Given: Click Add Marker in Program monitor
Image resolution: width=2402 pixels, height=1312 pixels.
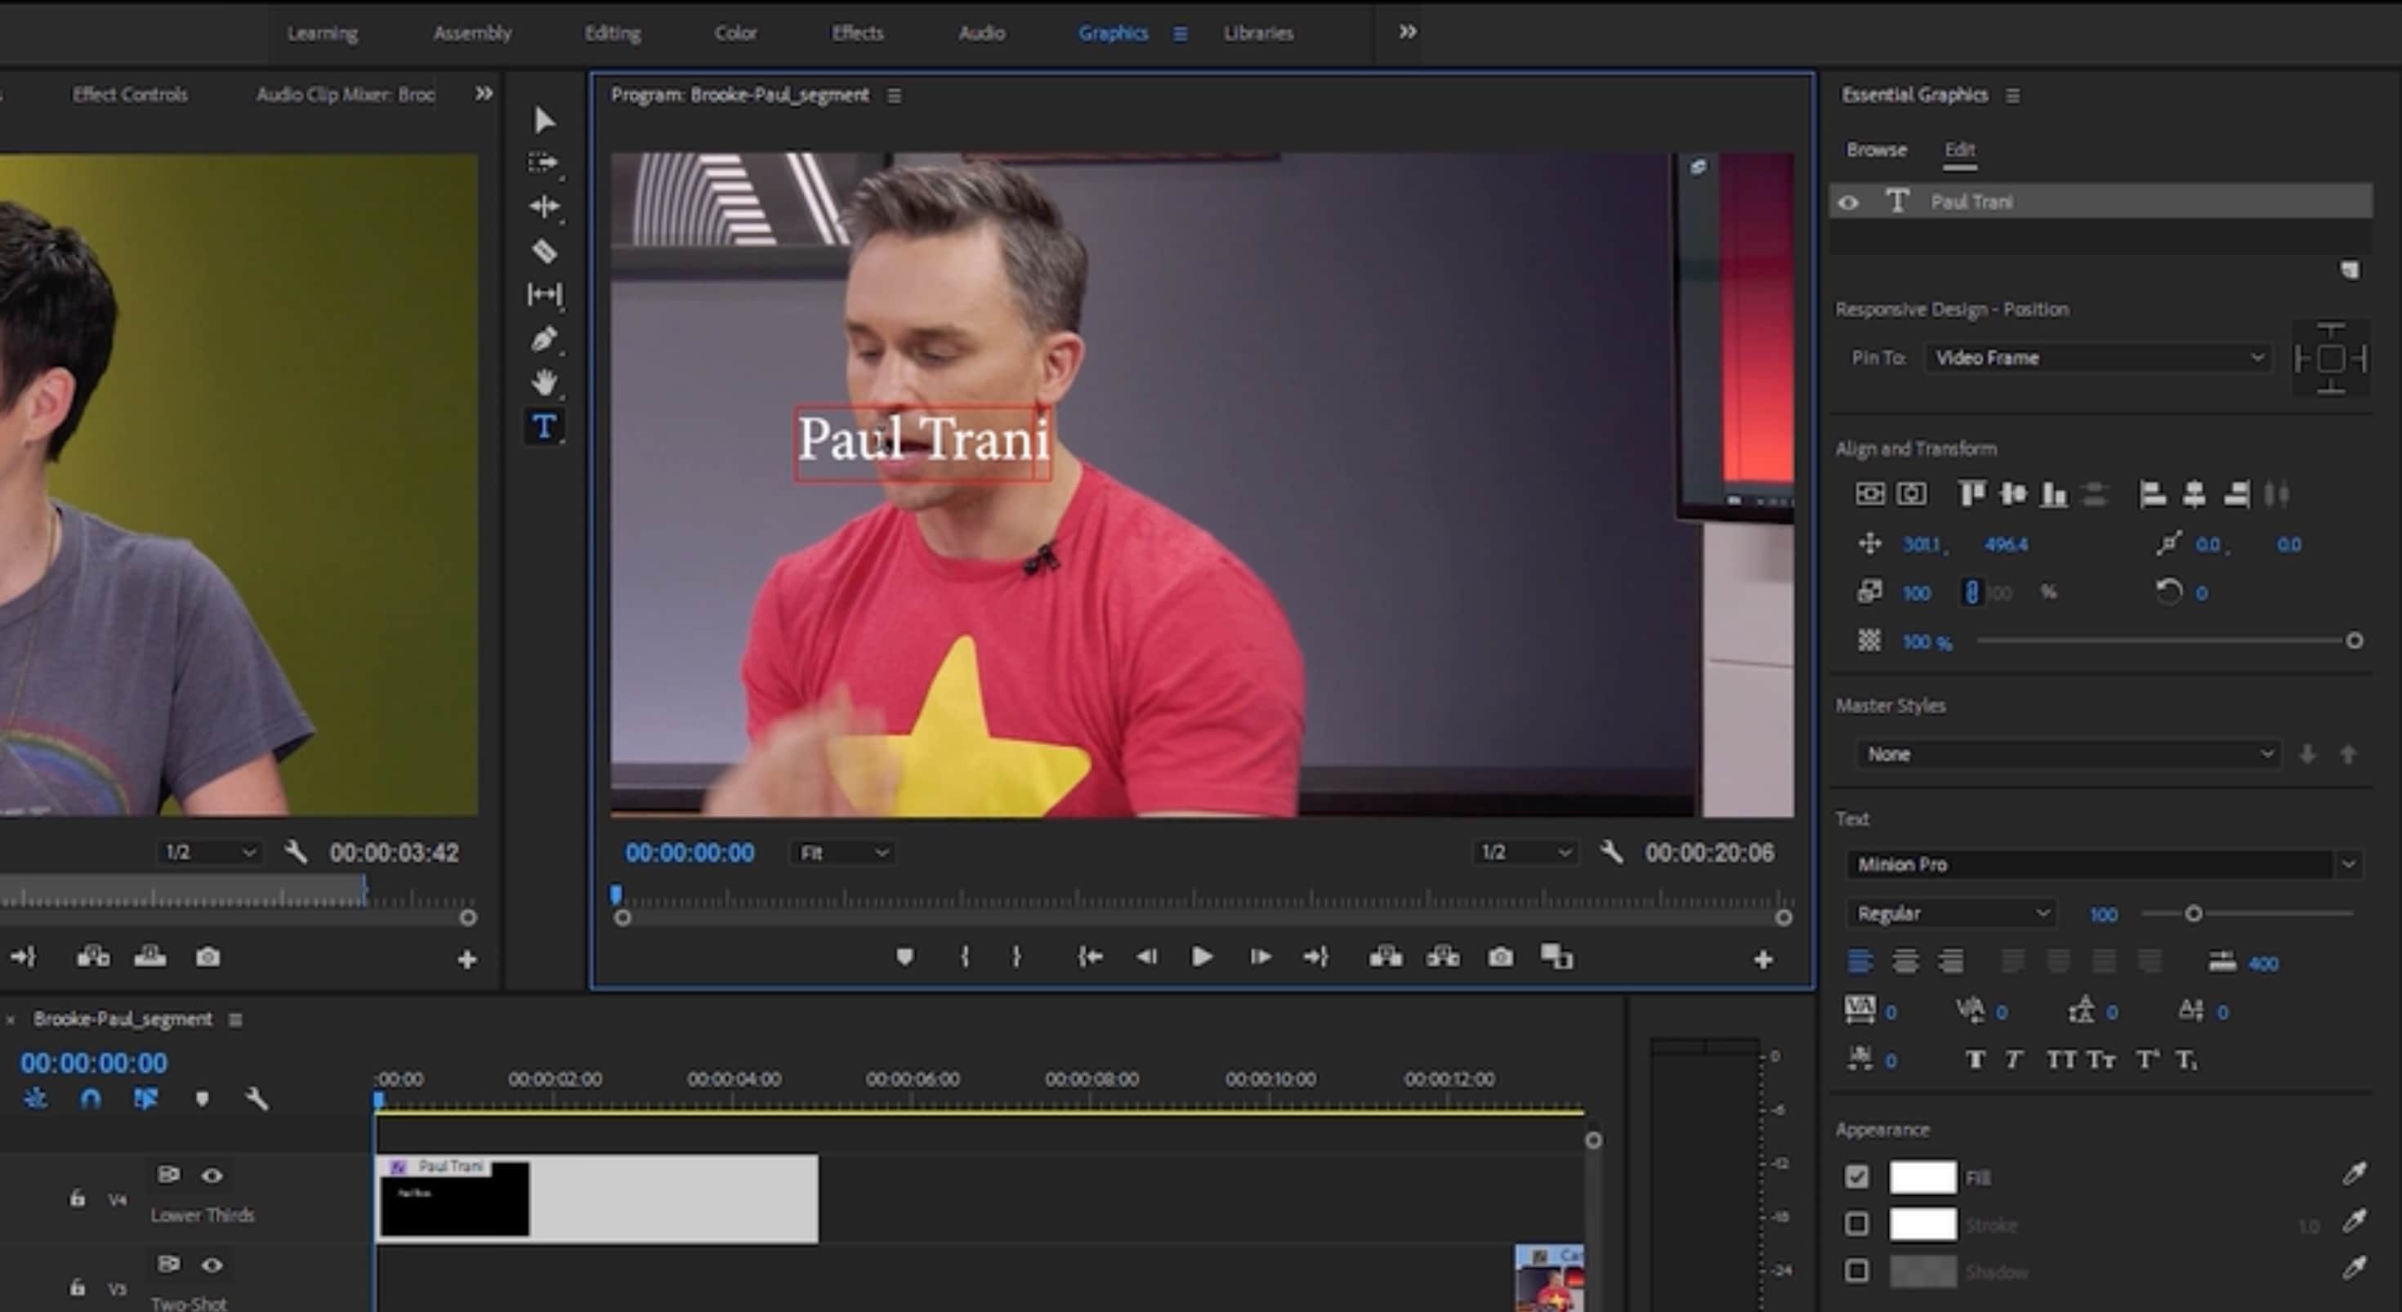Looking at the screenshot, I should coord(904,957).
